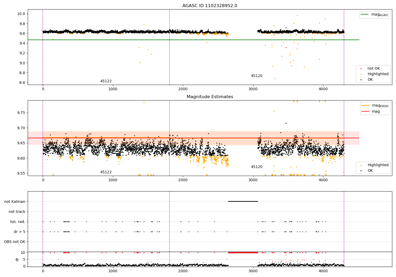Image resolution: width=396 pixels, height=277 pixels.
Task: Click the 9.70 y-axis tick in middle plot
Action: pos(21,128)
